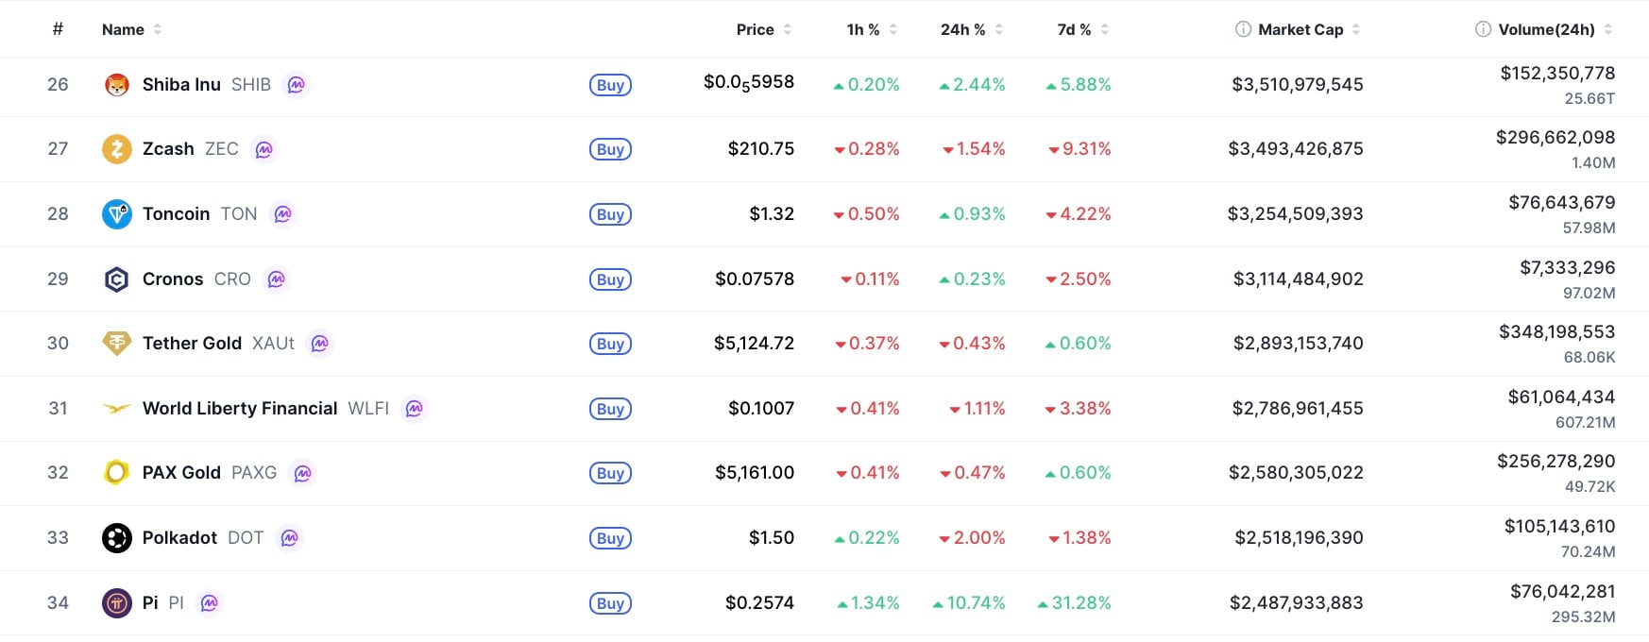Viewport: 1649px width, 642px height.
Task: Click the Tether Gold coin logo
Action: click(116, 343)
